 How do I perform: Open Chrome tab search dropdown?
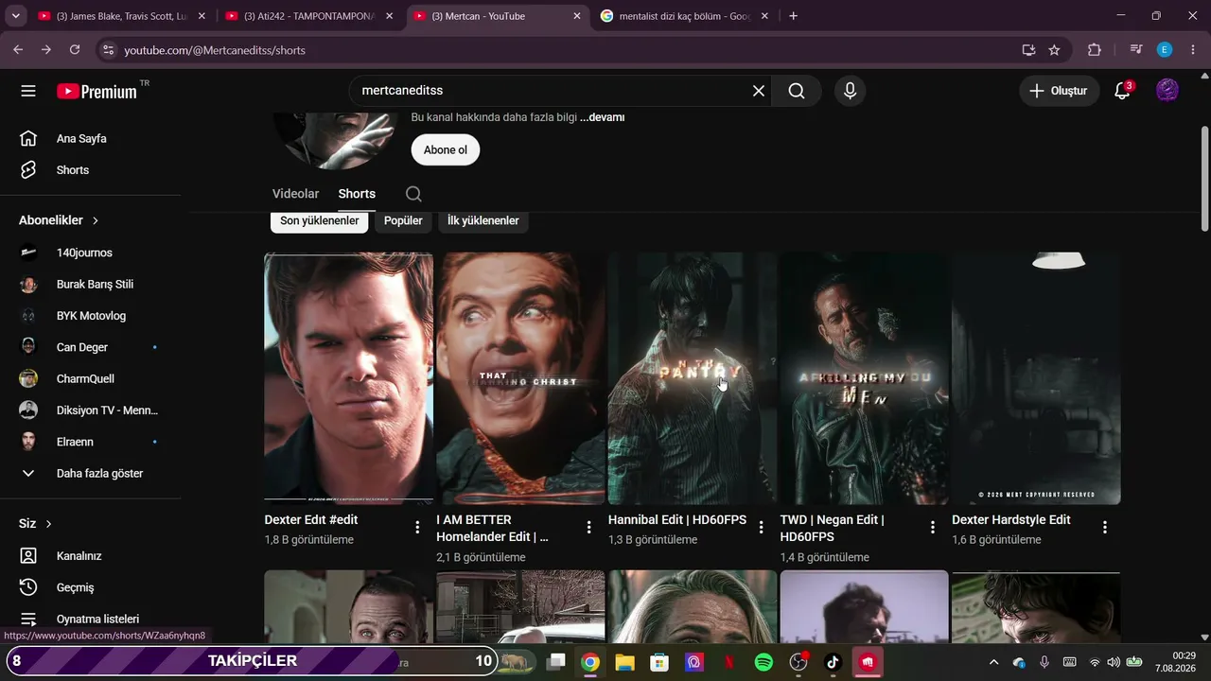click(15, 16)
